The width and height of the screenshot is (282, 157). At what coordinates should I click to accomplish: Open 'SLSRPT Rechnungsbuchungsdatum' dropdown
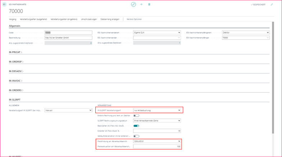157,121
